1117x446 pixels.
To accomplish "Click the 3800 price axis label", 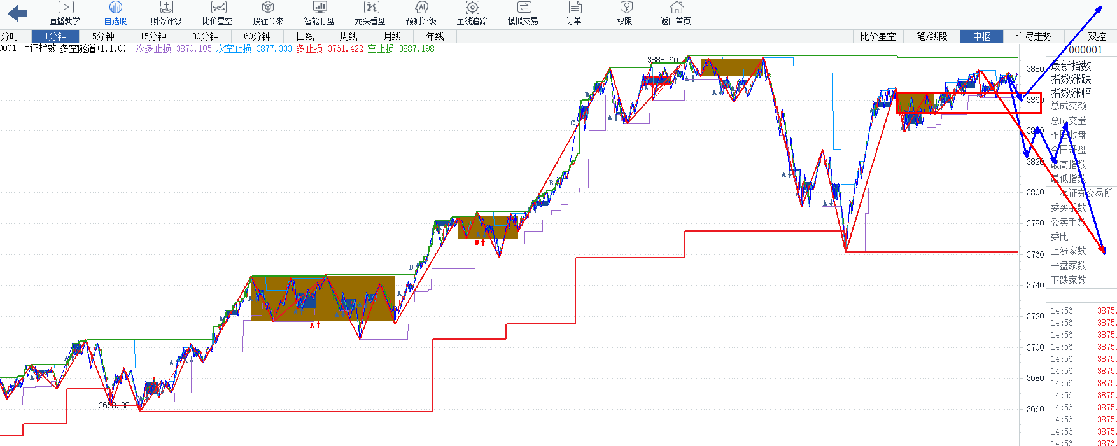I will [x=1035, y=192].
